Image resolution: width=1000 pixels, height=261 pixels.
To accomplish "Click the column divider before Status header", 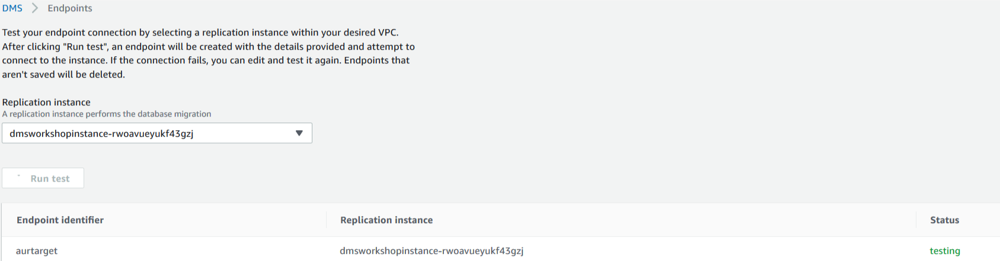I will (x=916, y=220).
